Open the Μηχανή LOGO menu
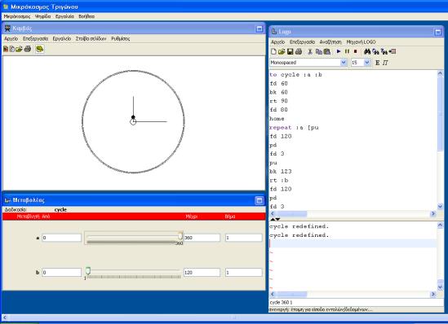Image resolution: width=448 pixels, height=324 pixels. pyautogui.click(x=361, y=42)
